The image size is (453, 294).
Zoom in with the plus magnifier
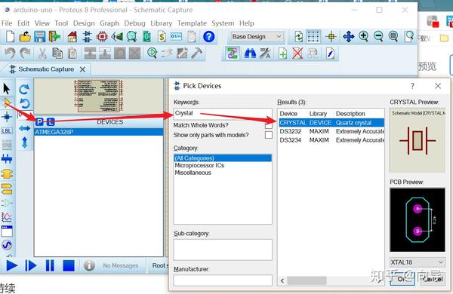click(363, 36)
